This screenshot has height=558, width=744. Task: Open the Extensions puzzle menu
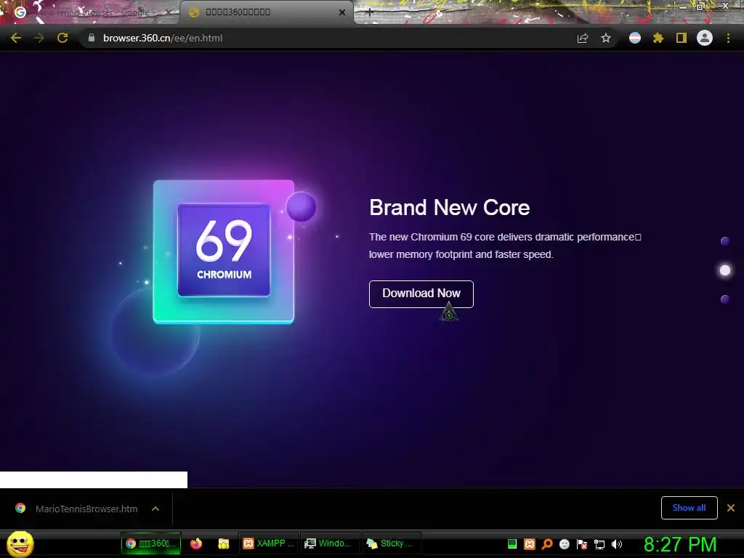658,38
